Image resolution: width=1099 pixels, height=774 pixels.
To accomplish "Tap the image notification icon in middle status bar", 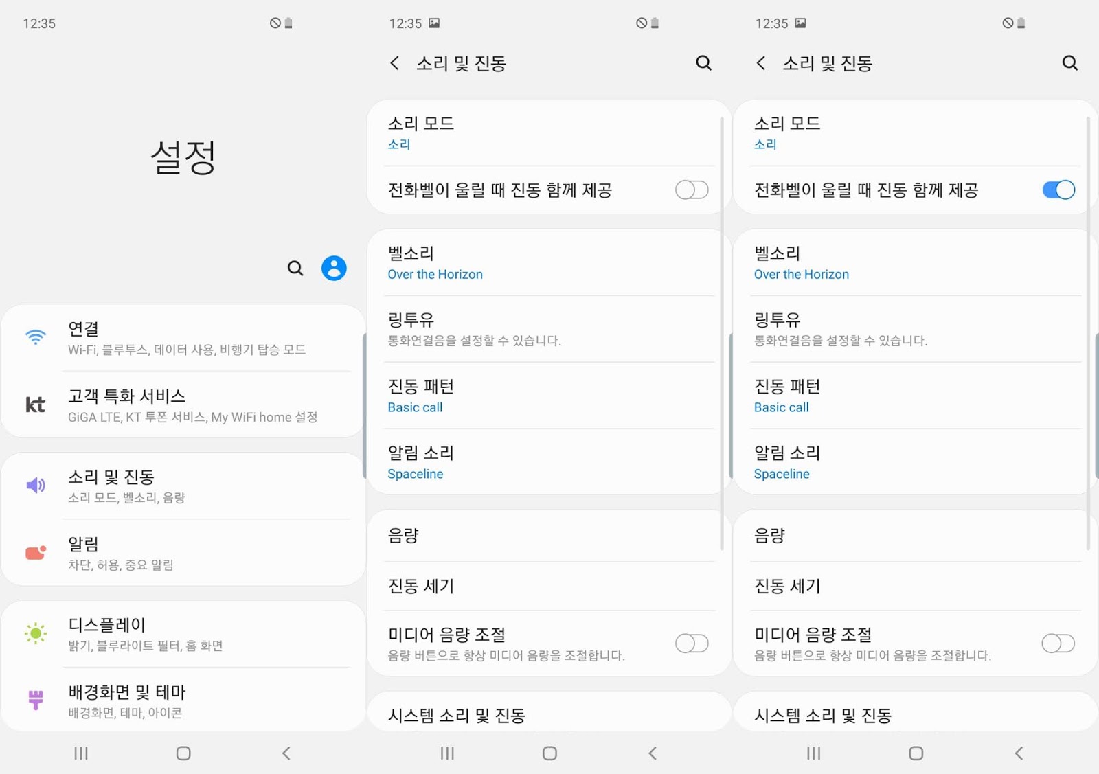I will click(x=434, y=23).
